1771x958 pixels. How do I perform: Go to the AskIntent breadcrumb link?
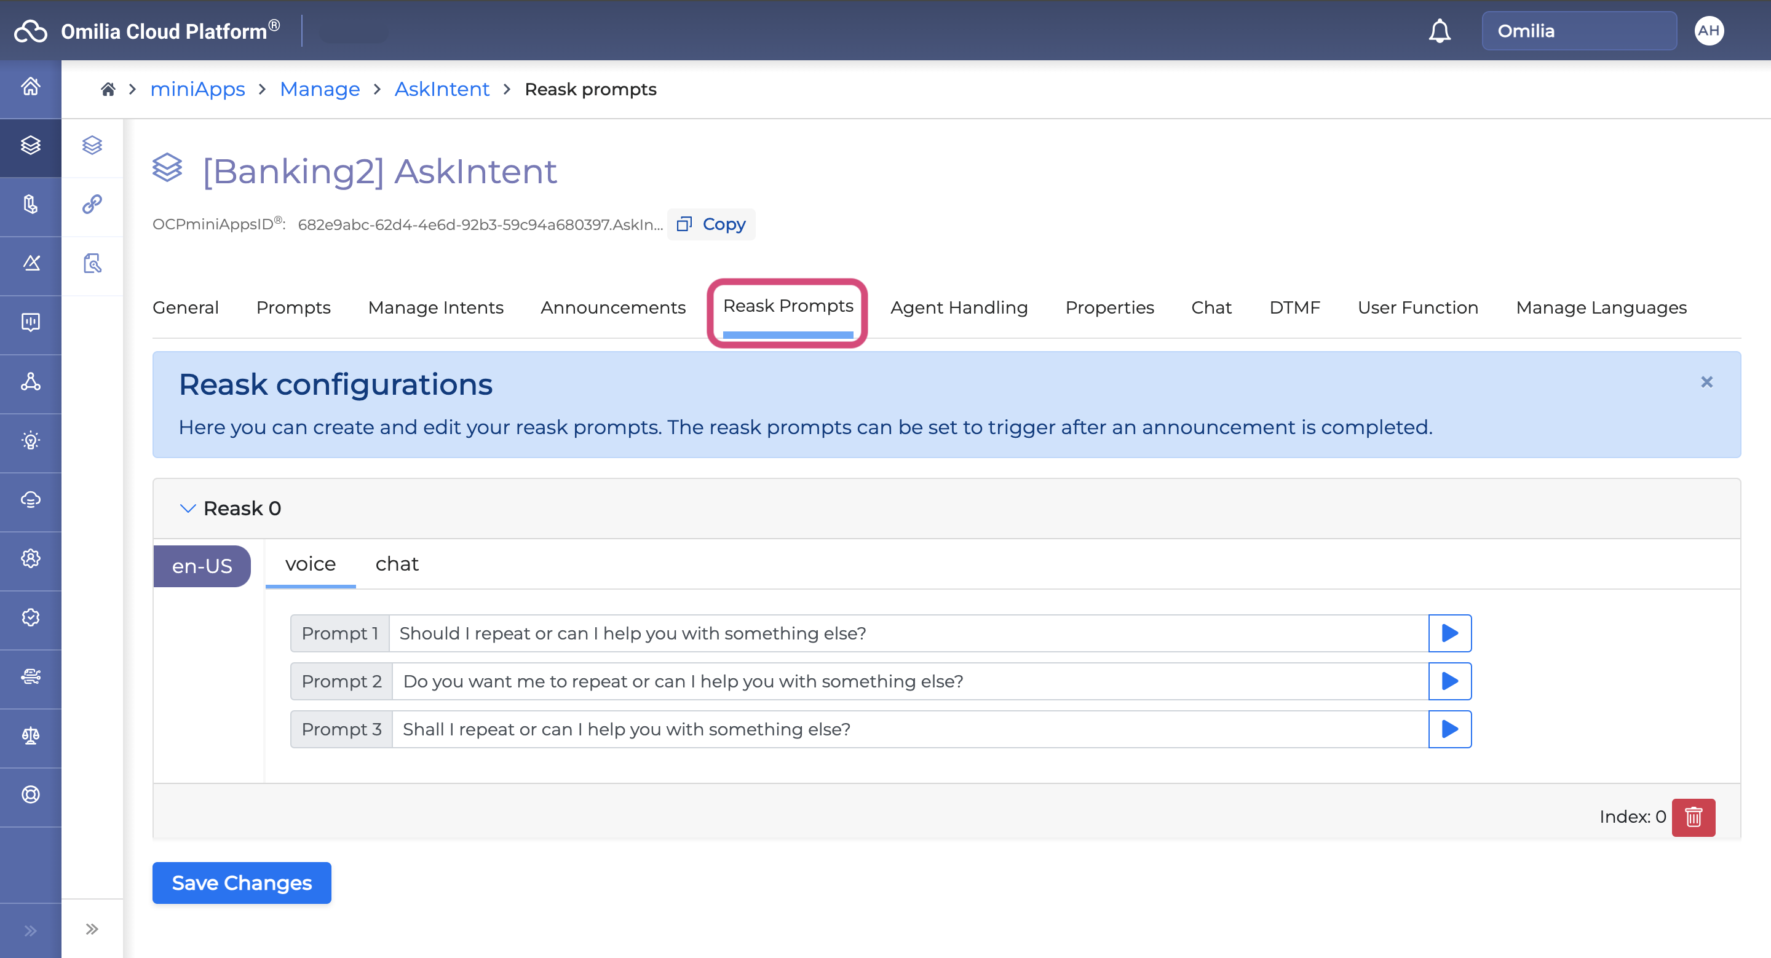442,89
